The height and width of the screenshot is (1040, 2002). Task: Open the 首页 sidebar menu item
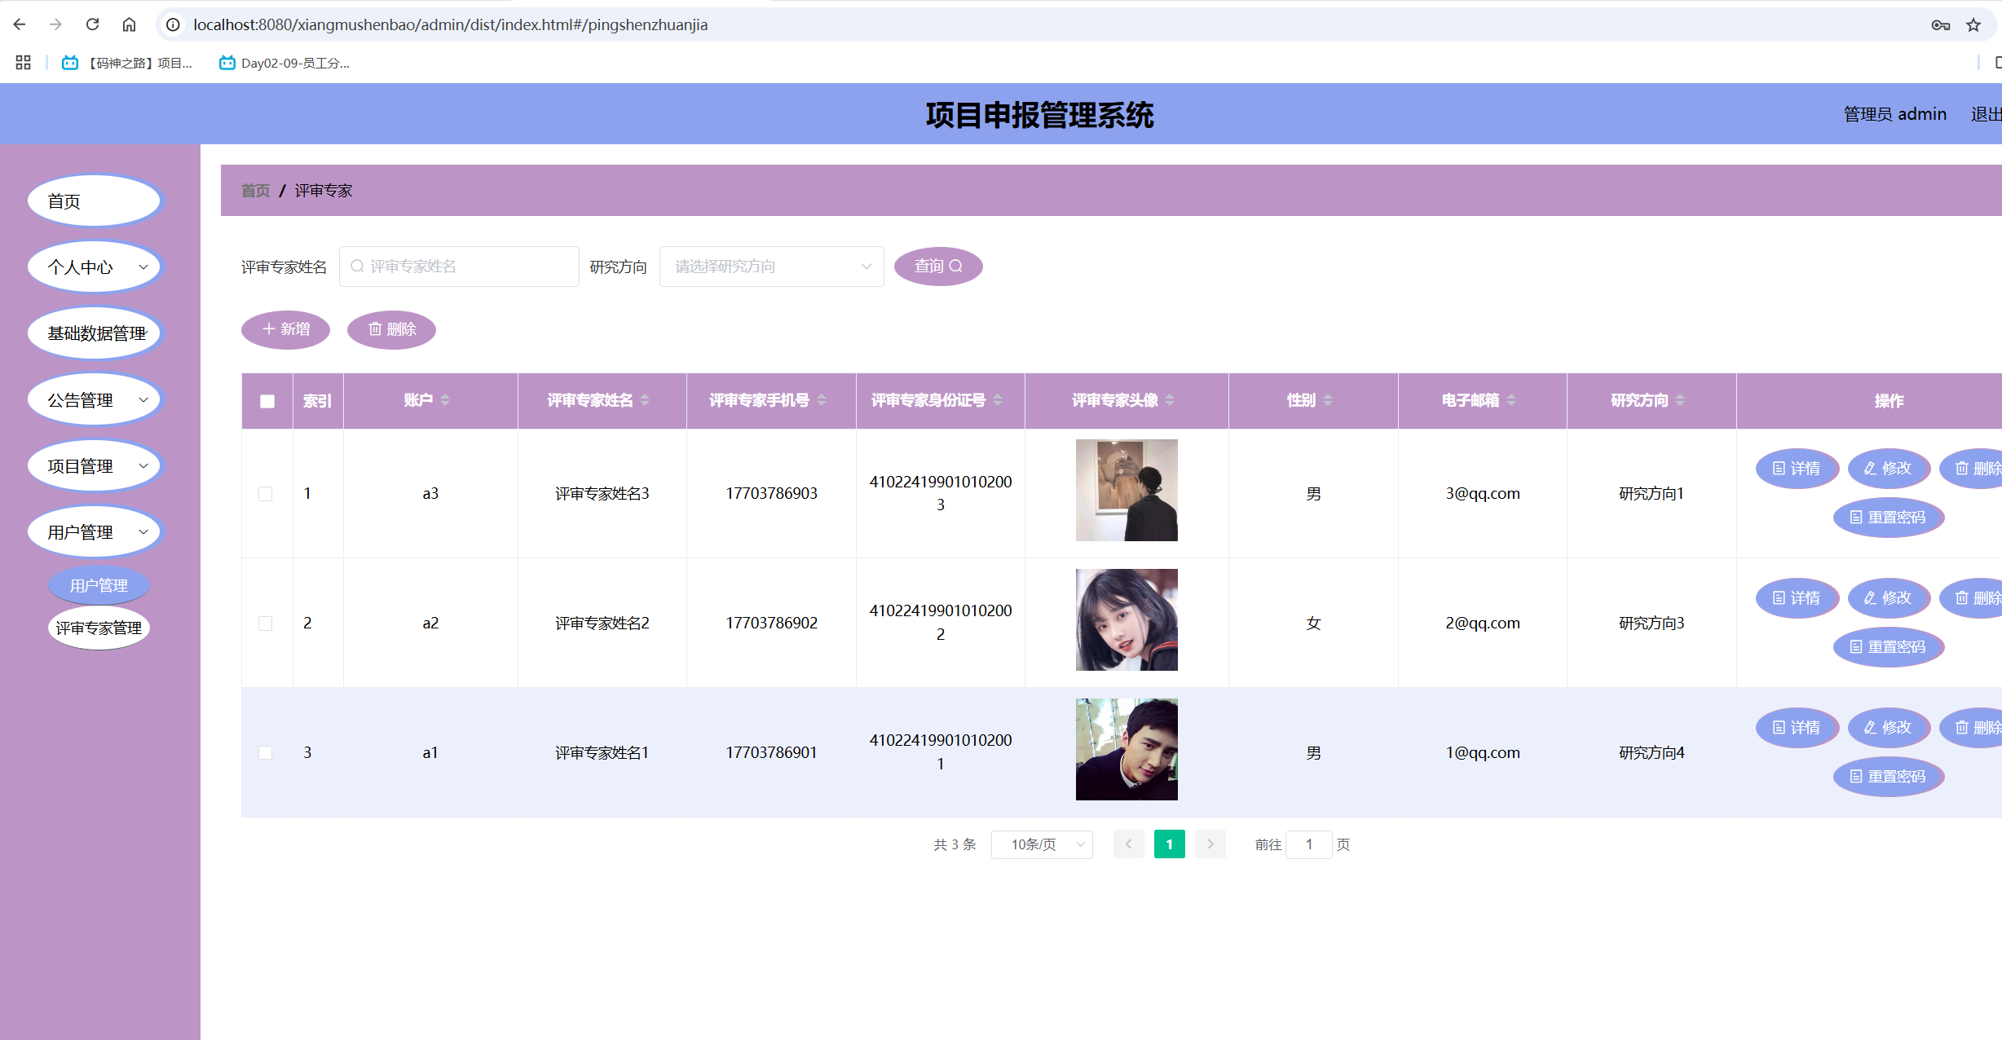tap(95, 201)
